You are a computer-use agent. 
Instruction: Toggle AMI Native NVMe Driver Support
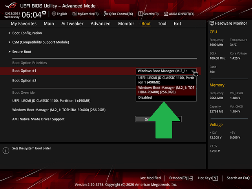tap(158, 119)
